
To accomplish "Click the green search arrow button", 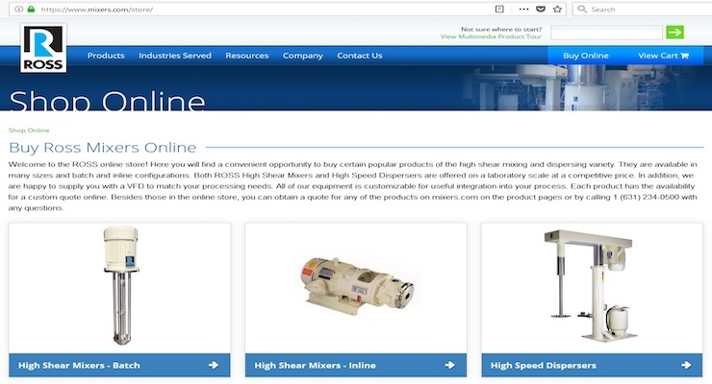I will (674, 32).
